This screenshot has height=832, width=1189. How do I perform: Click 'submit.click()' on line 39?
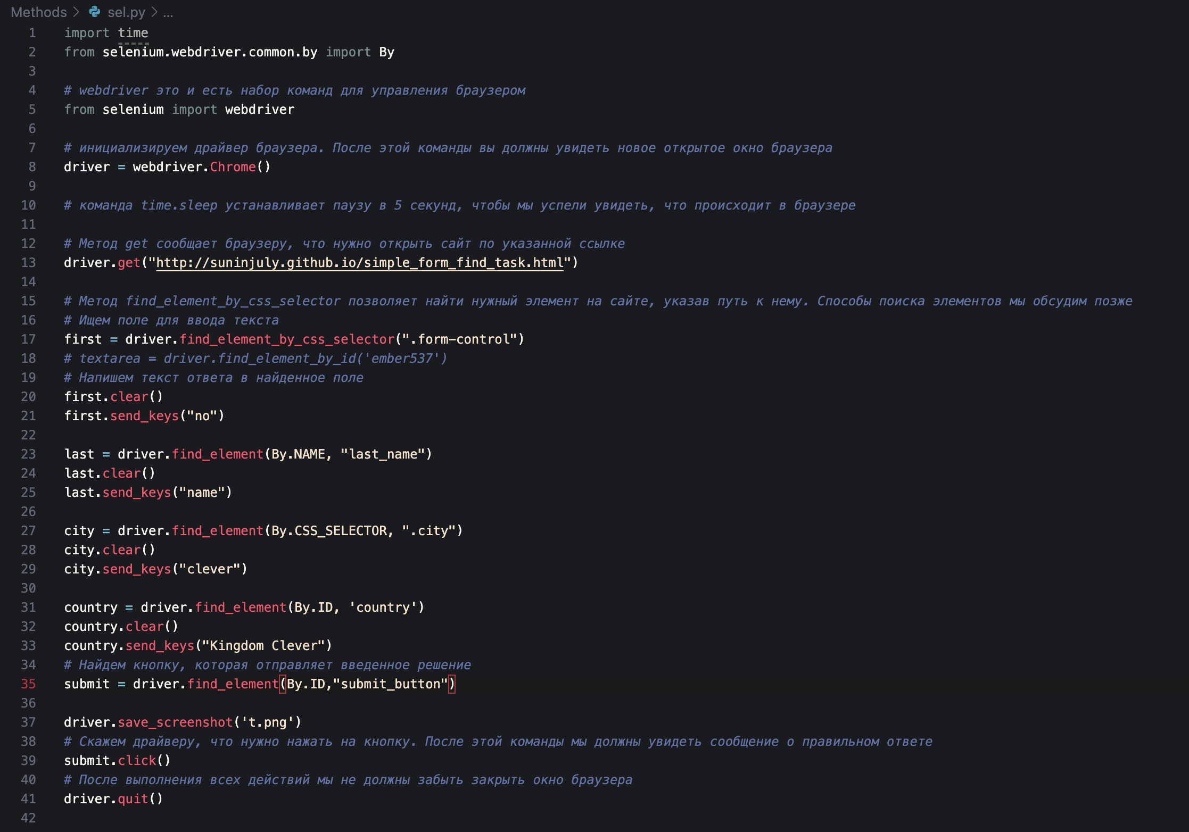pyautogui.click(x=117, y=761)
